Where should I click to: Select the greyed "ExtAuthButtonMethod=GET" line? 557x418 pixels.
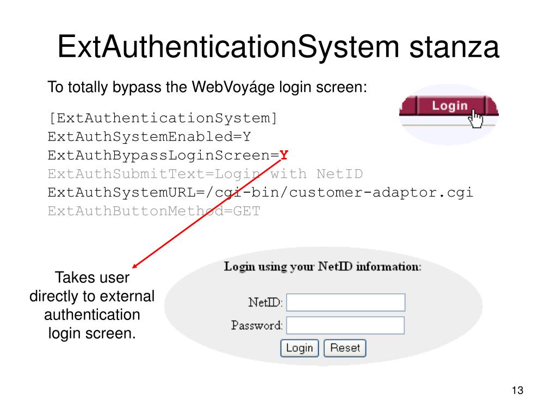point(154,211)
